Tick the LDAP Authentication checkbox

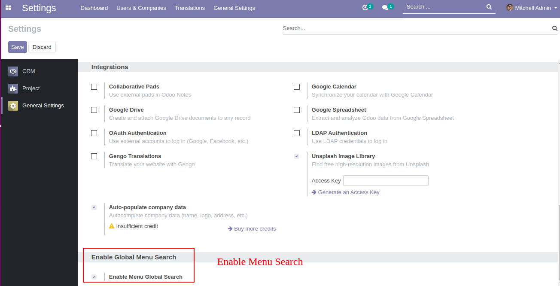297,133
